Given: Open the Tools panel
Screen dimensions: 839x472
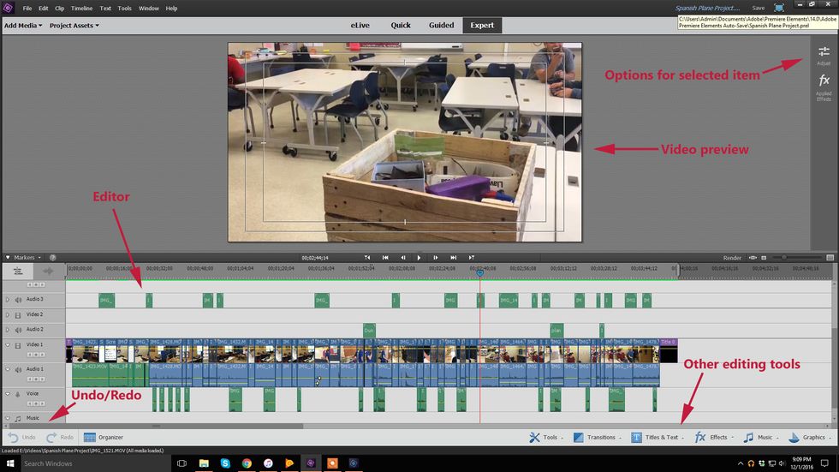Looking at the screenshot, I should tap(543, 438).
